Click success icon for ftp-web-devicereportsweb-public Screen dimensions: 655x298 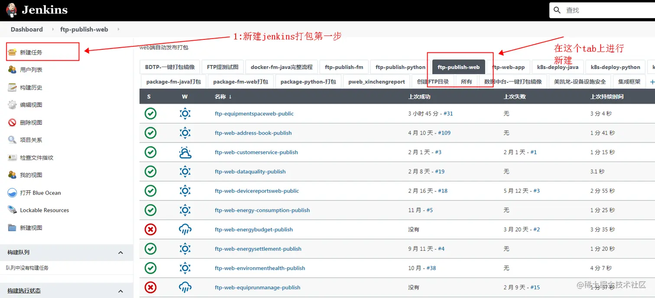[150, 191]
